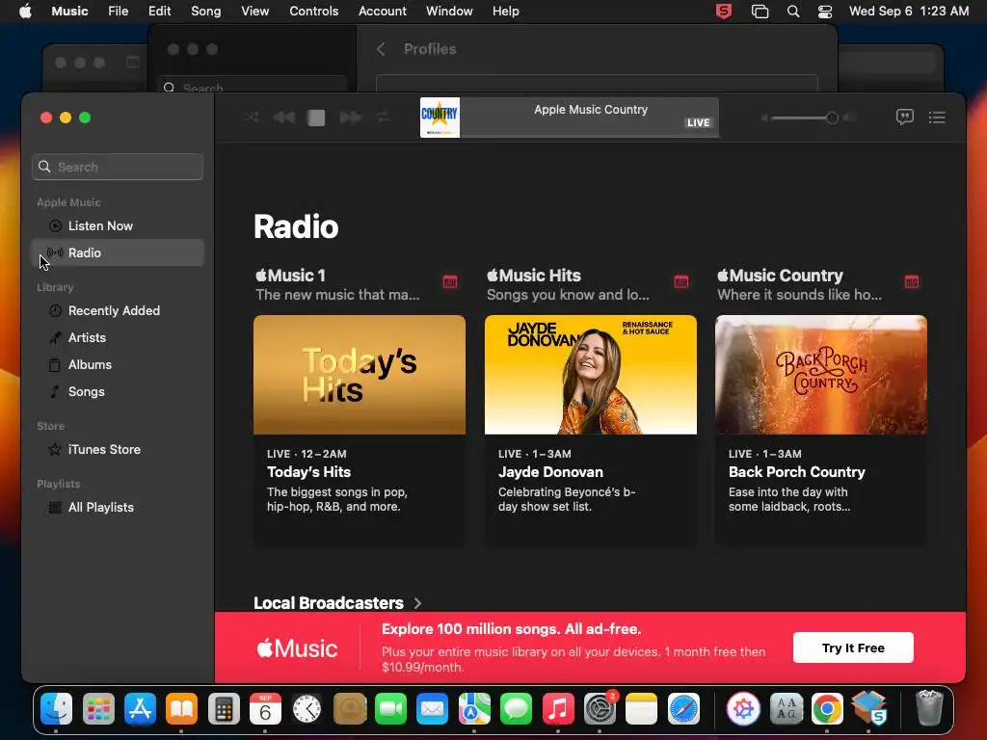Show Albums in the Library
Image resolution: width=987 pixels, height=740 pixels.
(x=118, y=365)
